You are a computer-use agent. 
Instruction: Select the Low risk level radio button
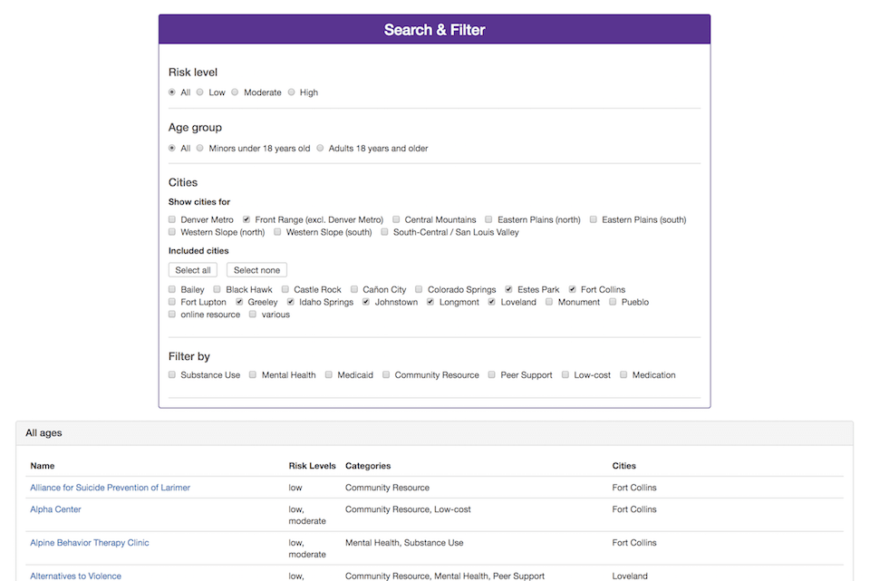(x=199, y=92)
